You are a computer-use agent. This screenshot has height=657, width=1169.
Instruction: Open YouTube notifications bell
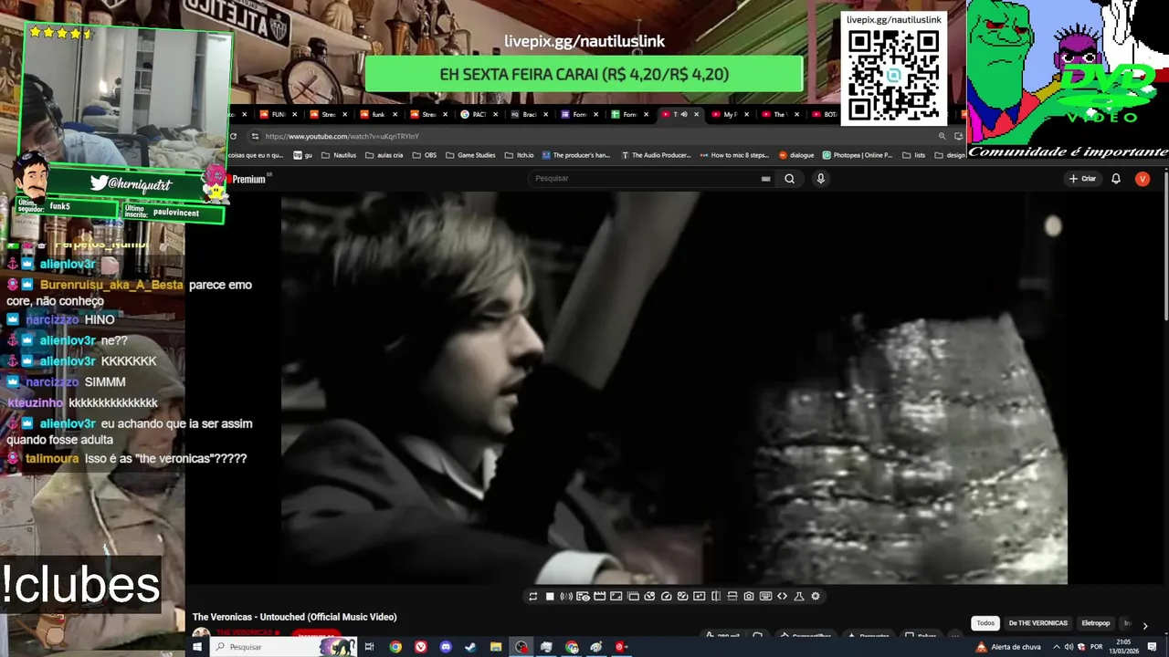coord(1116,179)
